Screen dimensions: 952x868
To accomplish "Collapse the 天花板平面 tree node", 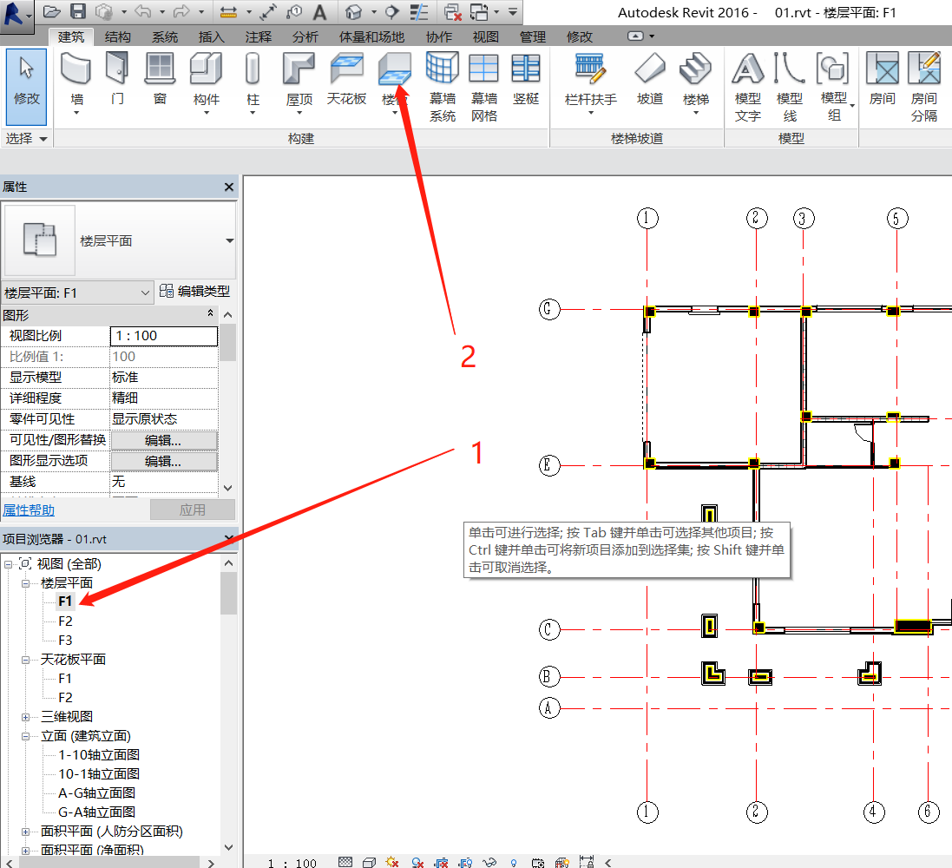I will click(x=26, y=660).
